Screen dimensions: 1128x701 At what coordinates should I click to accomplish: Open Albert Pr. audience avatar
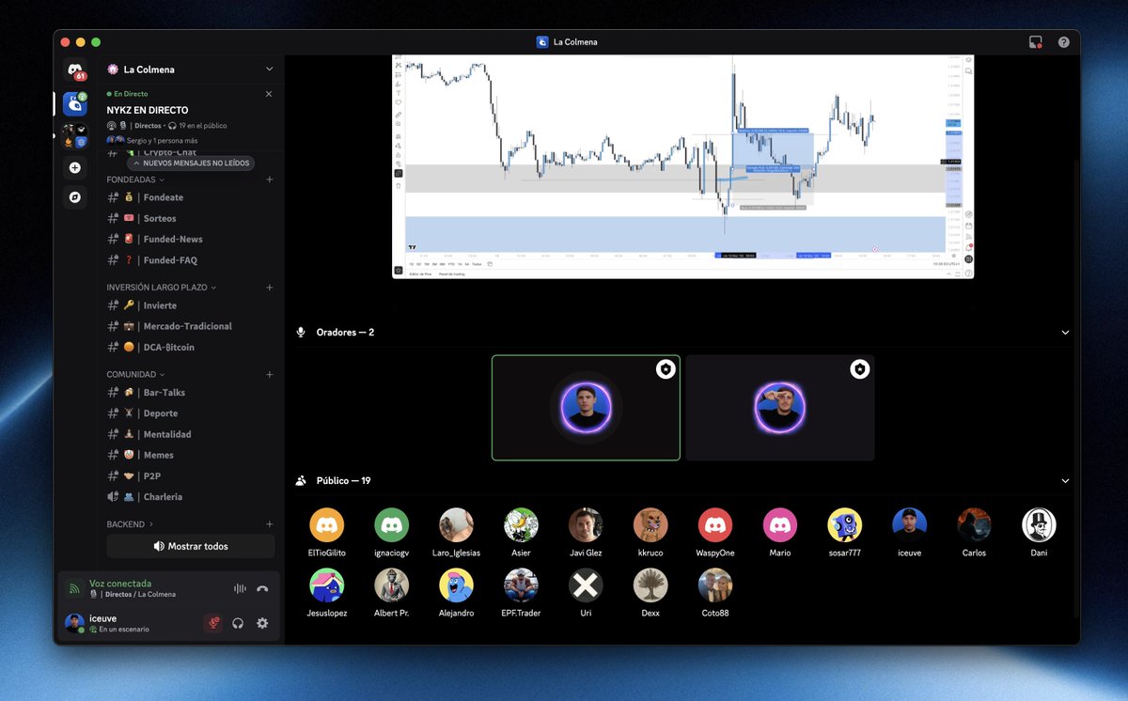pyautogui.click(x=391, y=584)
